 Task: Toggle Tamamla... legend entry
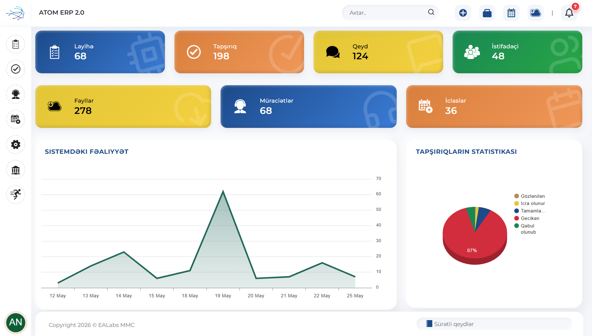[x=530, y=211]
